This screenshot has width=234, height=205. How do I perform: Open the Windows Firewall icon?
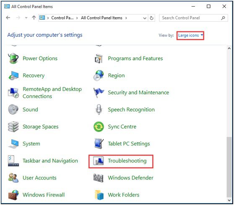[x=13, y=195]
